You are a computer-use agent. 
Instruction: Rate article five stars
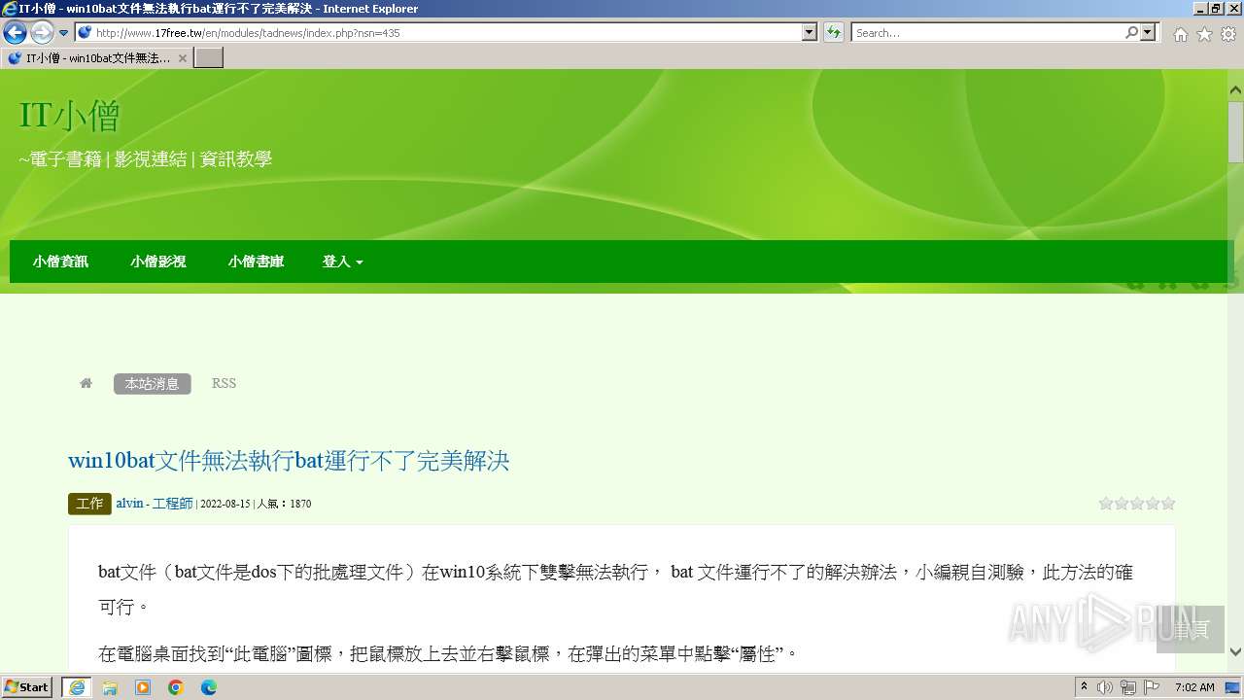coord(1168,504)
